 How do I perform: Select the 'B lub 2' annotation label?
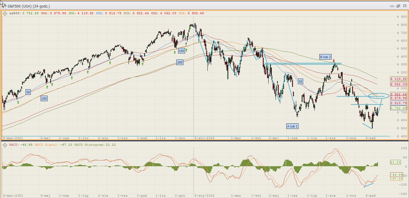(x=325, y=57)
